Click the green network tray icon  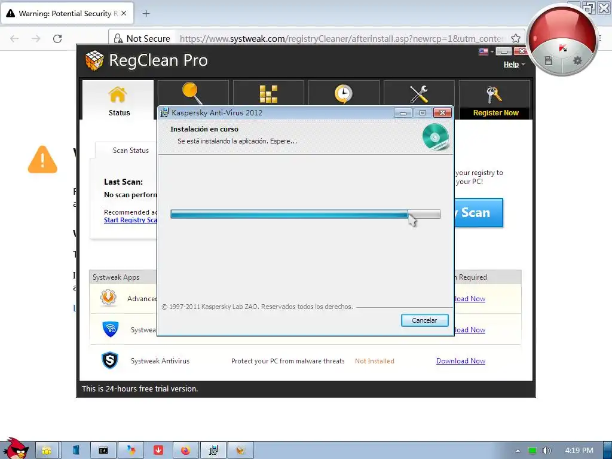[x=533, y=451]
